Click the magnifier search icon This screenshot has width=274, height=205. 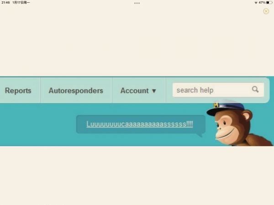pyautogui.click(x=255, y=89)
